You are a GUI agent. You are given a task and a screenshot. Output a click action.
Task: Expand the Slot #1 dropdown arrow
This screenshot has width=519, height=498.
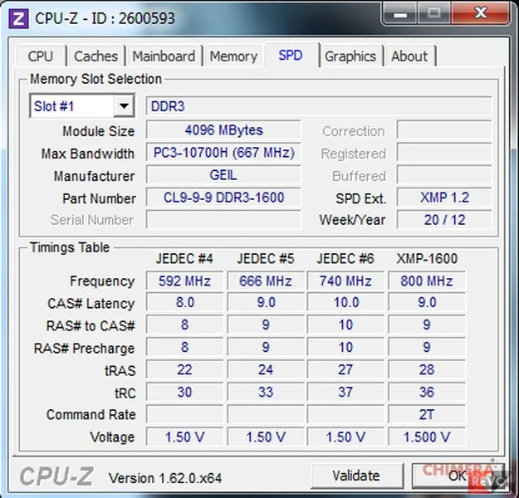(x=124, y=106)
